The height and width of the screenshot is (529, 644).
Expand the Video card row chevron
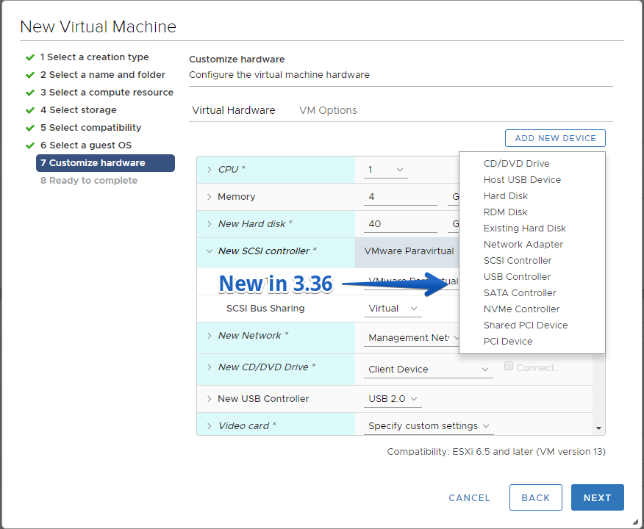click(209, 425)
